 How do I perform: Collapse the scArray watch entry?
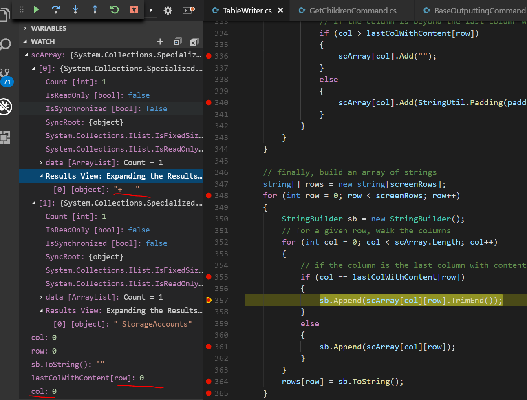26,55
